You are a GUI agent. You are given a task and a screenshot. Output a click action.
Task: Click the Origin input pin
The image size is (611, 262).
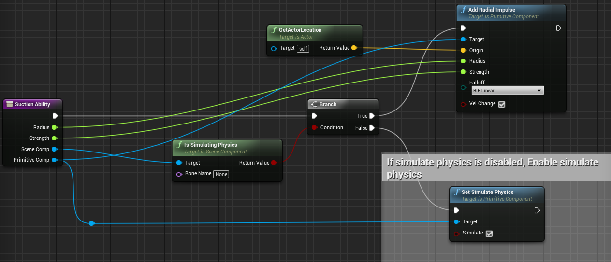tap(463, 50)
